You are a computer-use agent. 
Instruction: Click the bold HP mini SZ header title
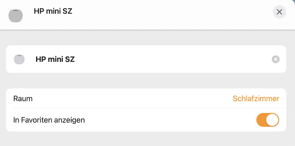point(53,11)
